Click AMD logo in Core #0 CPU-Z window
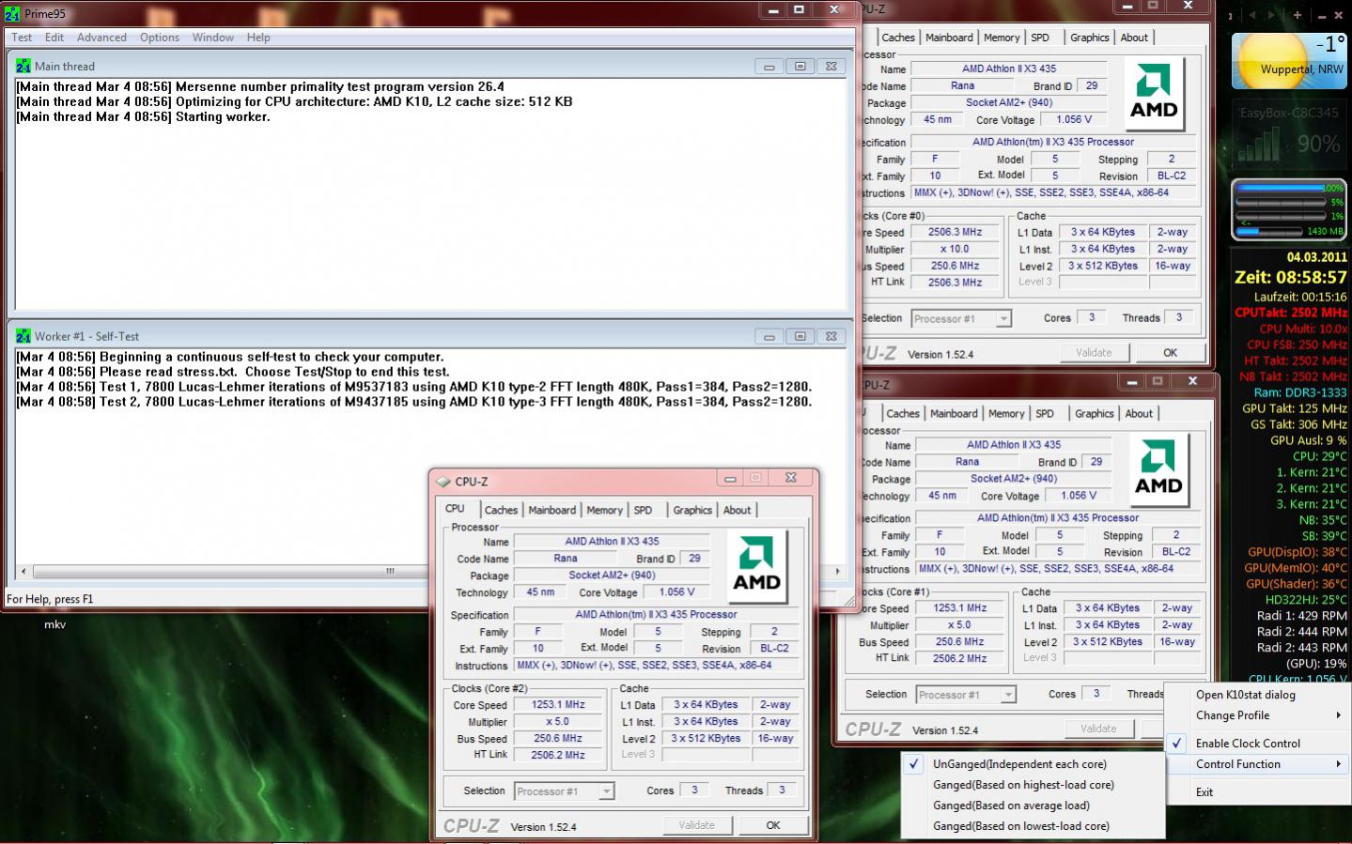The width and height of the screenshot is (1352, 844). tap(1154, 94)
